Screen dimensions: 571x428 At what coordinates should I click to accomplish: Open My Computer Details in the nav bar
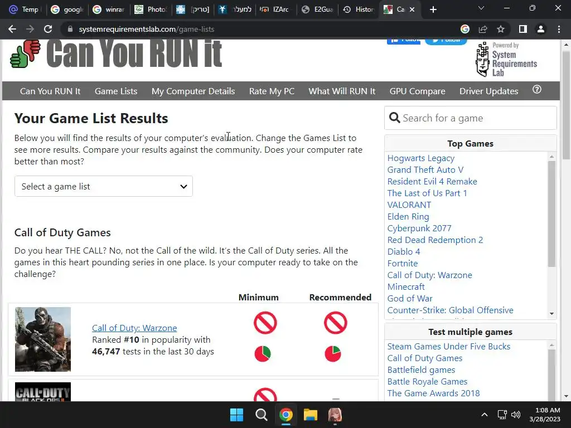193,91
